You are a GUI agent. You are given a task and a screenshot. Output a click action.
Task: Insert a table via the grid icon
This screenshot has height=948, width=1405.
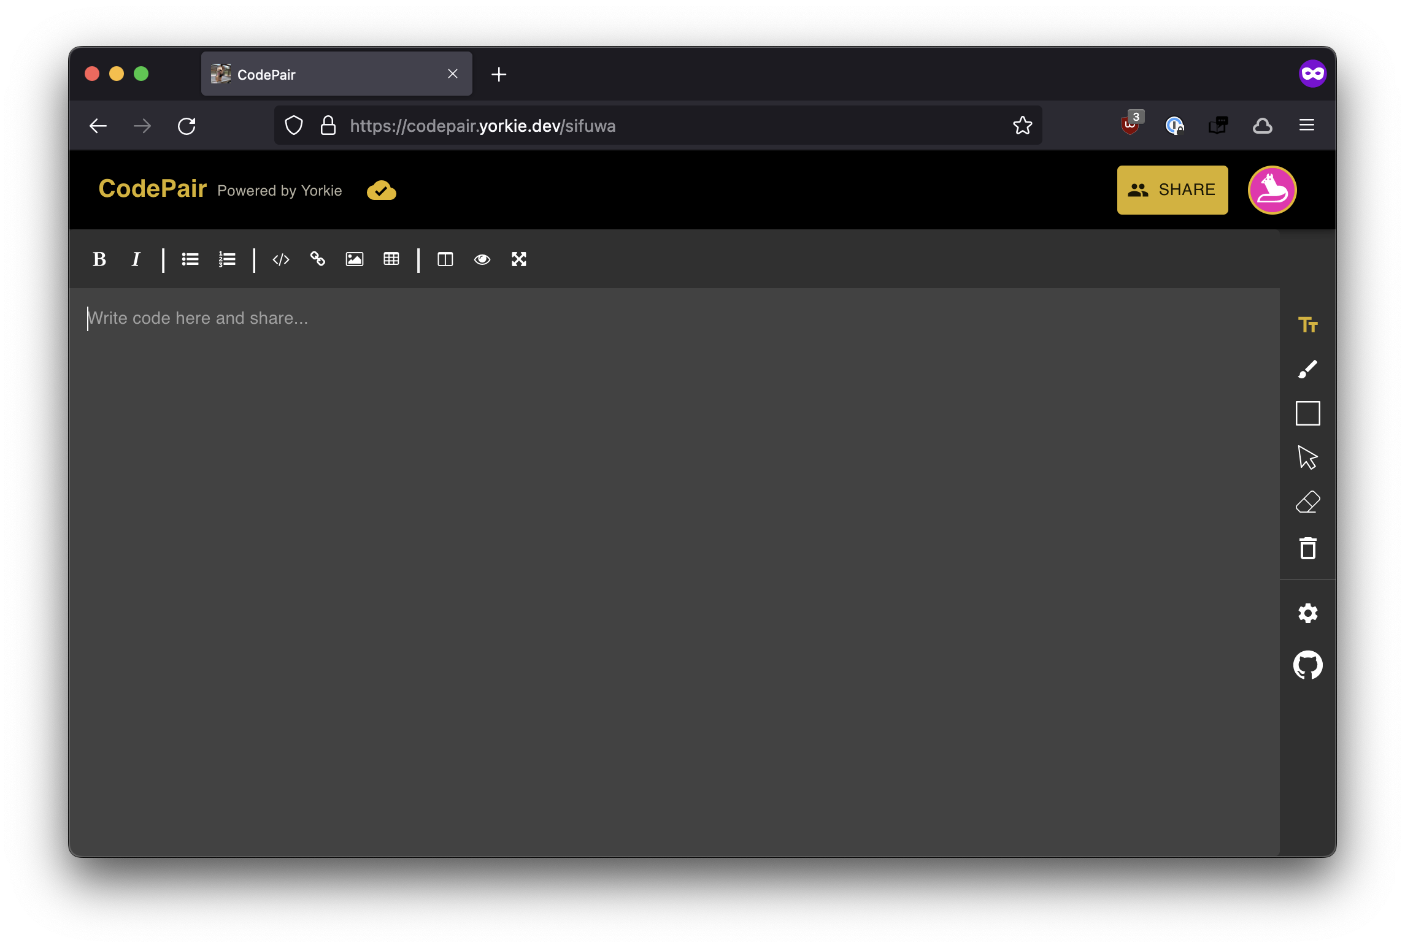[391, 259]
